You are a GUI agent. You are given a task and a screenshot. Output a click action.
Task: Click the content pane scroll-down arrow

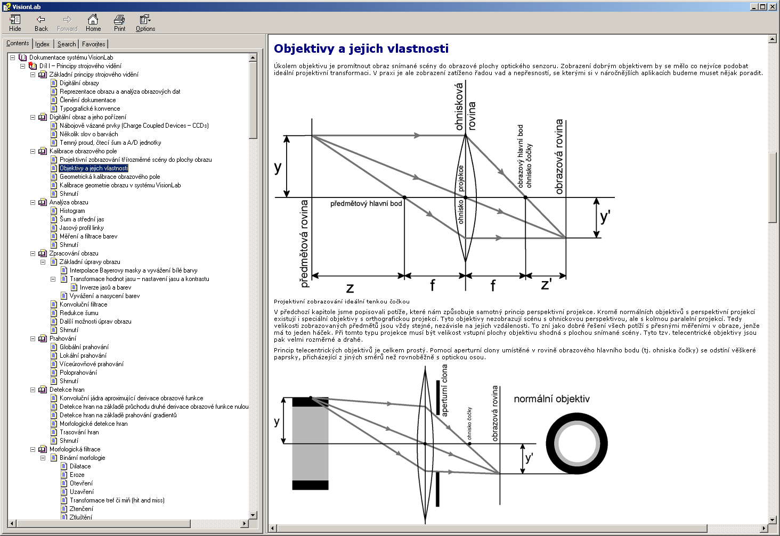(773, 519)
